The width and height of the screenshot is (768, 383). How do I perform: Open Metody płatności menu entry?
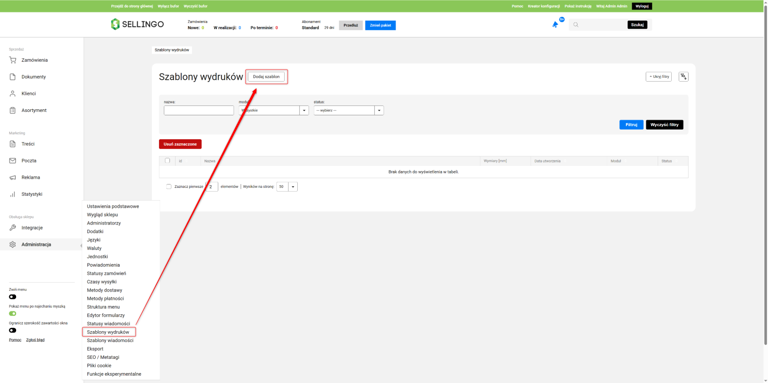[105, 299]
